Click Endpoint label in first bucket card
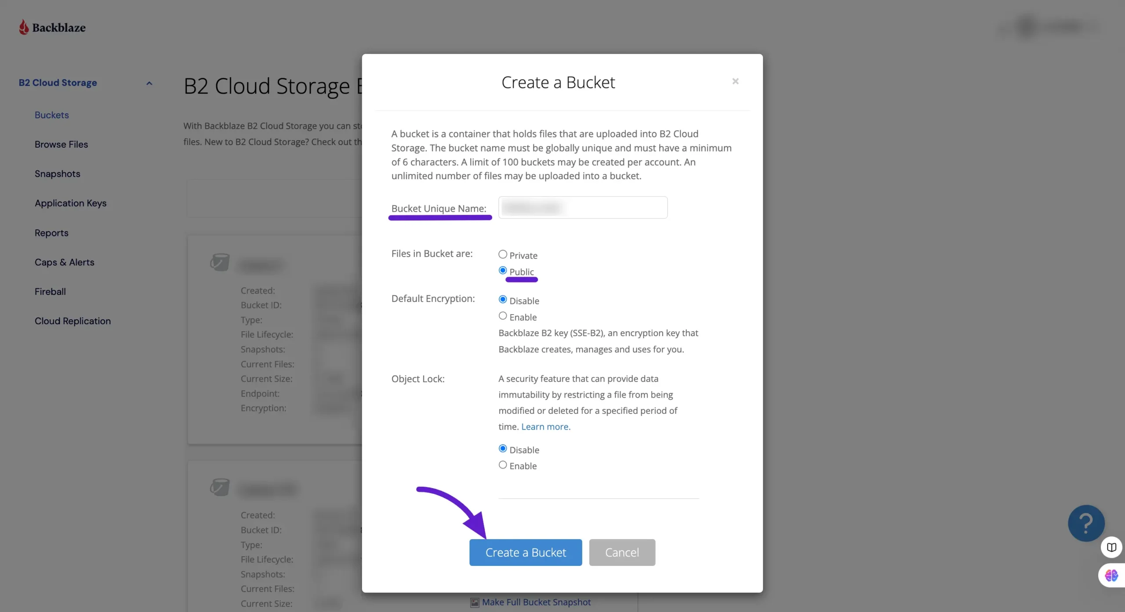 pyautogui.click(x=260, y=394)
